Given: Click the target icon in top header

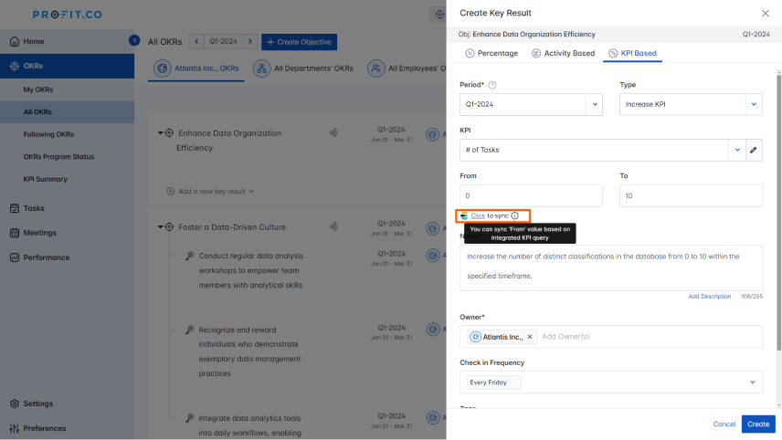Looking at the screenshot, I should tap(439, 15).
